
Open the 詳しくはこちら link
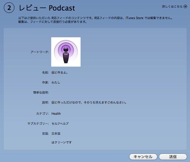172,7
